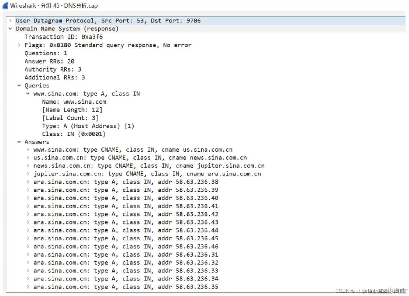Collapse the Domain Name System (response) section
Image resolution: width=409 pixels, height=296 pixels.
(10, 29)
